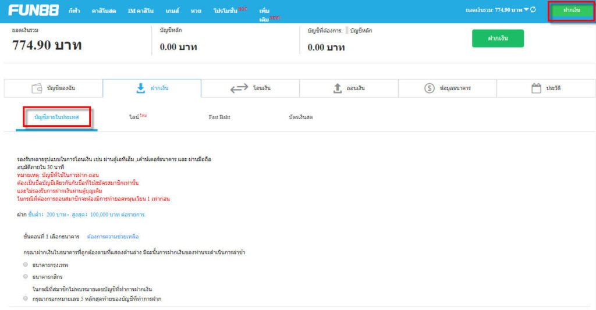Open the IM Casino menu item
The image size is (596, 310).
click(x=140, y=11)
